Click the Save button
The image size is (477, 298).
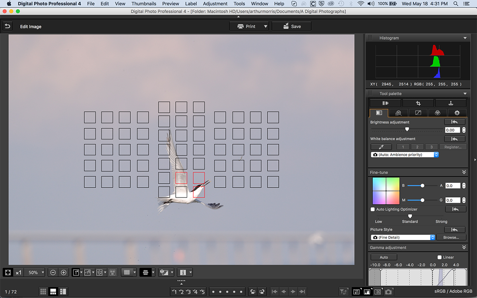click(x=291, y=26)
